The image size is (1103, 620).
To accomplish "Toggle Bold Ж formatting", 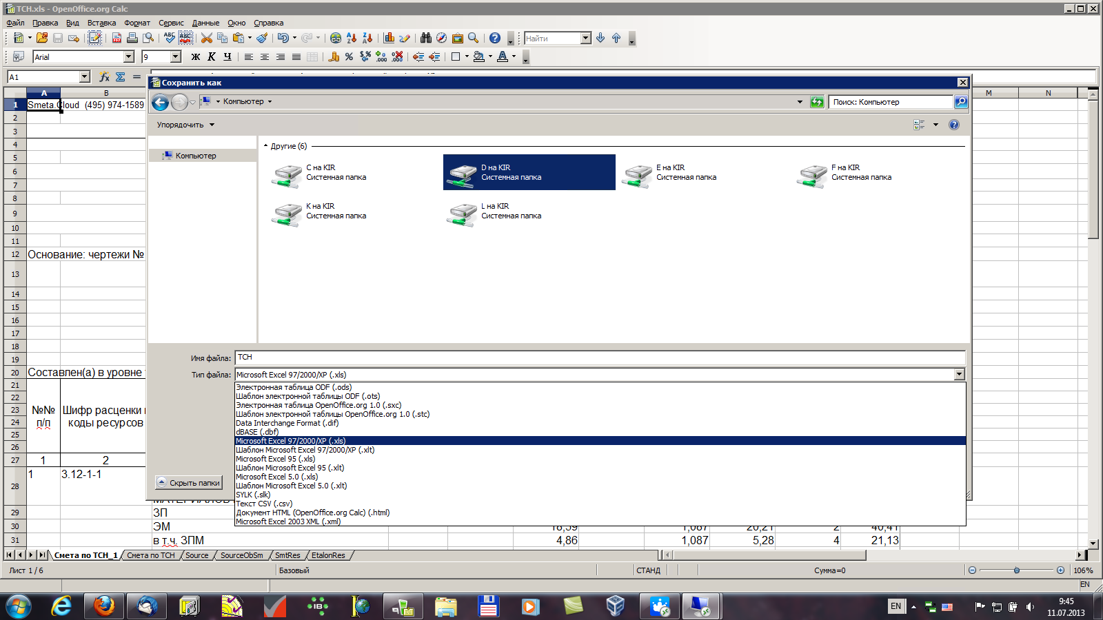I will coord(196,56).
